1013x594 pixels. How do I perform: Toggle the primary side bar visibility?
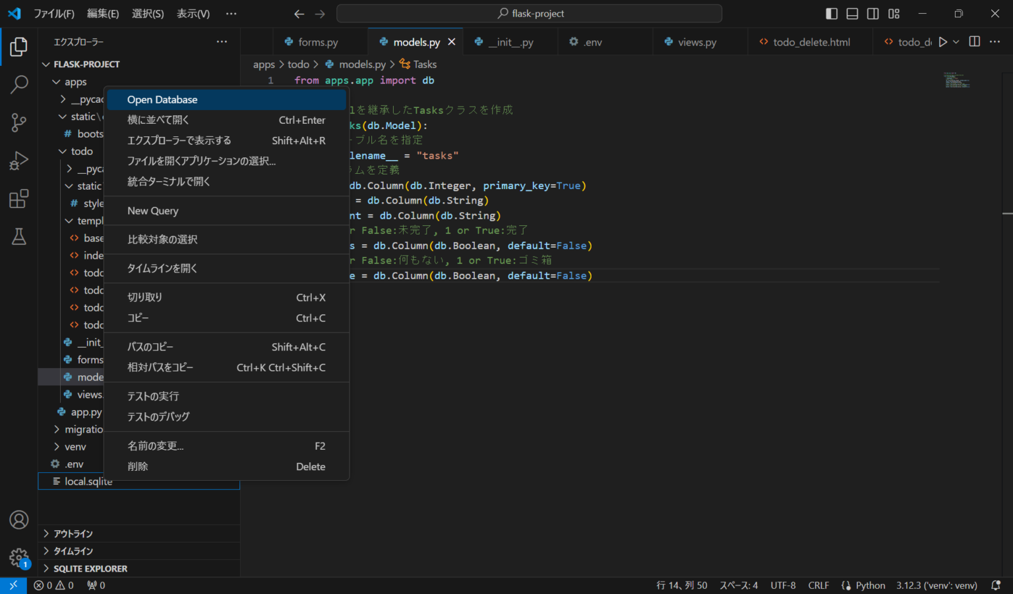[831, 13]
